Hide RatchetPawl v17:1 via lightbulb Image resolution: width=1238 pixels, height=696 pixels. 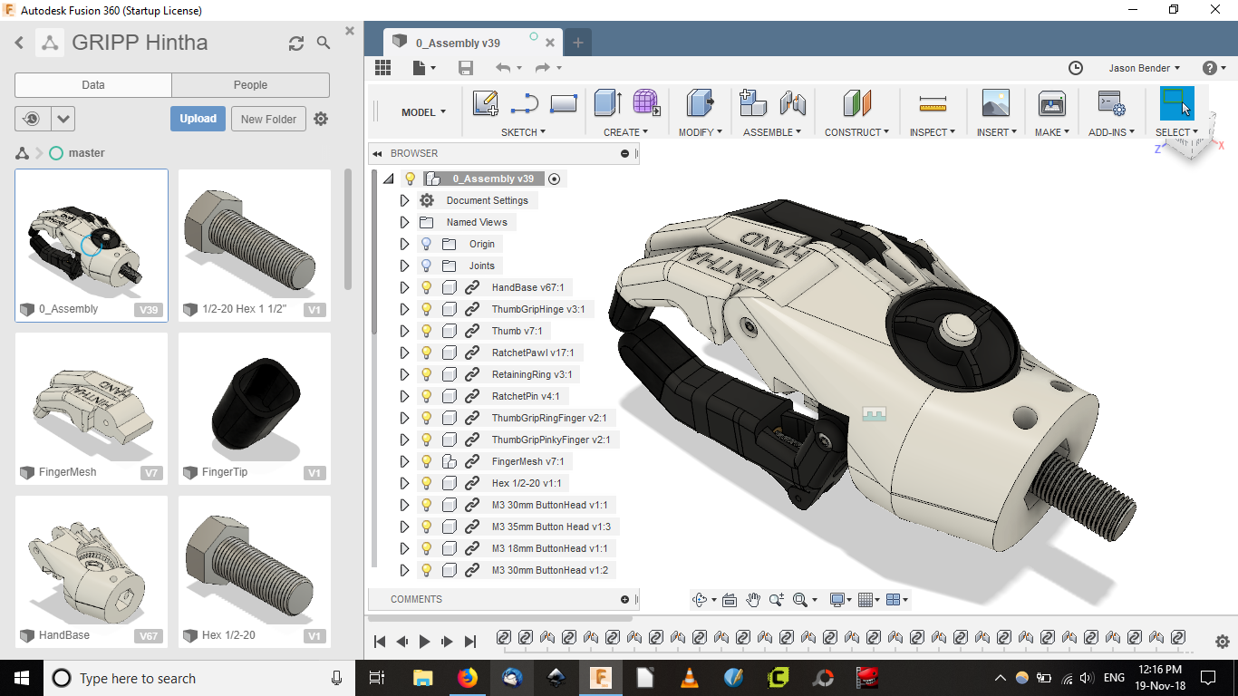[x=426, y=353]
